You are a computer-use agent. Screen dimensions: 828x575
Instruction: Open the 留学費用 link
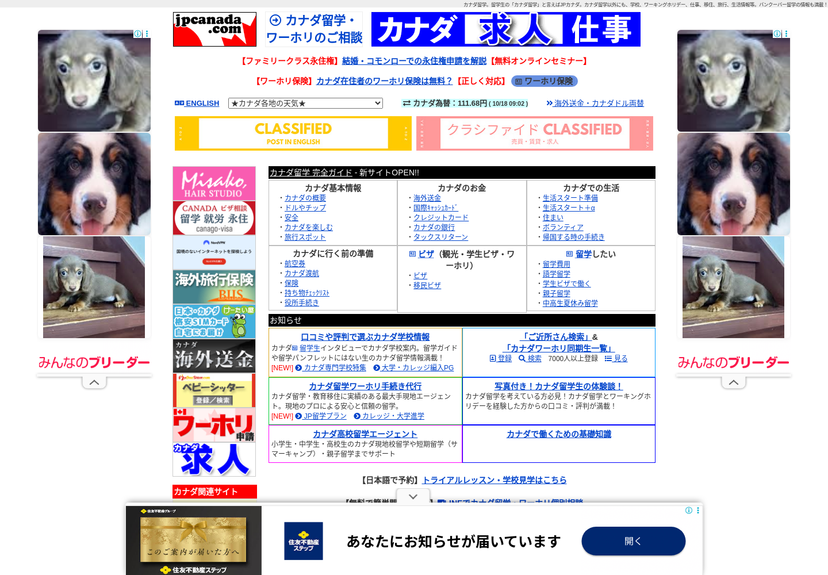point(557,264)
